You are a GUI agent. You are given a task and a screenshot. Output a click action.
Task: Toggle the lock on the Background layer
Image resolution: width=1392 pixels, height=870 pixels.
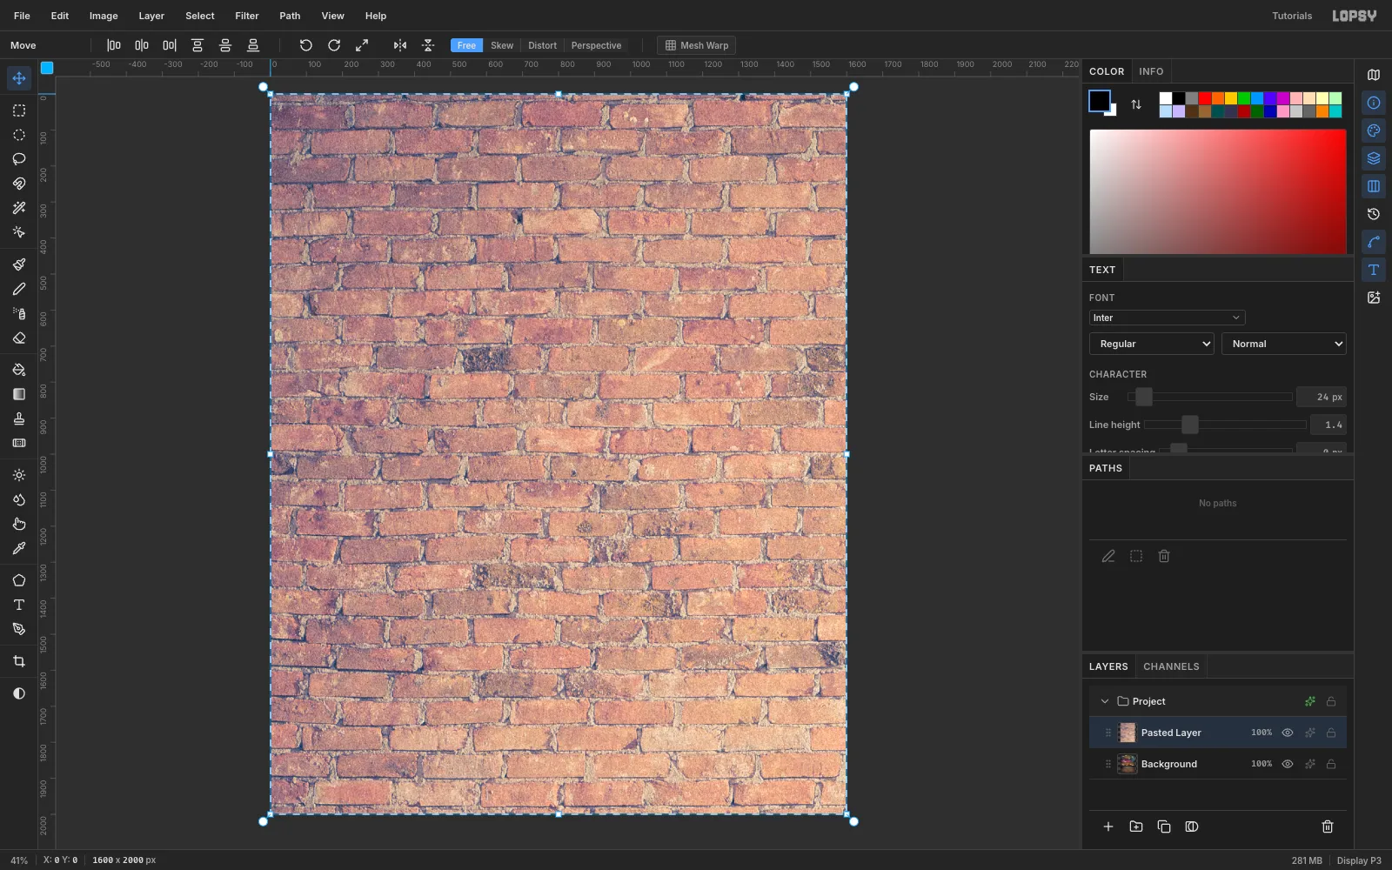click(x=1331, y=764)
